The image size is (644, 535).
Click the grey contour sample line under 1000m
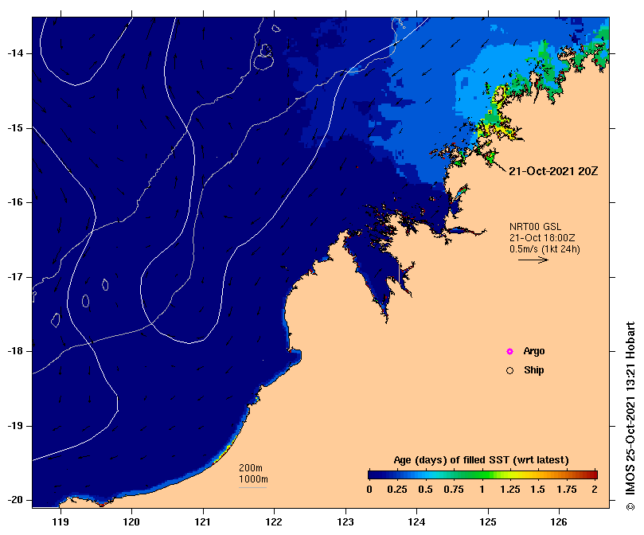(253, 488)
